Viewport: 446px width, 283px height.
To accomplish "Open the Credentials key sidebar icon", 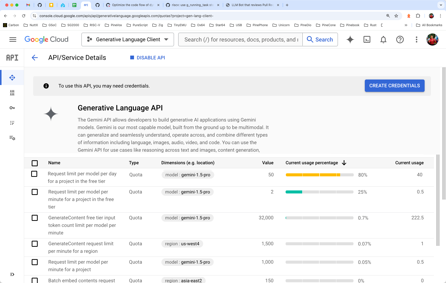I will (12, 108).
